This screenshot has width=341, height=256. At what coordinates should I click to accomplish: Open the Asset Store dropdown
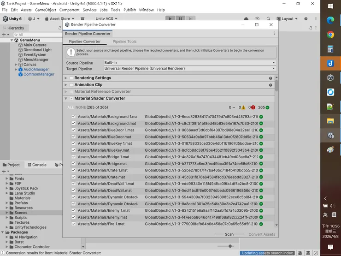point(60,19)
